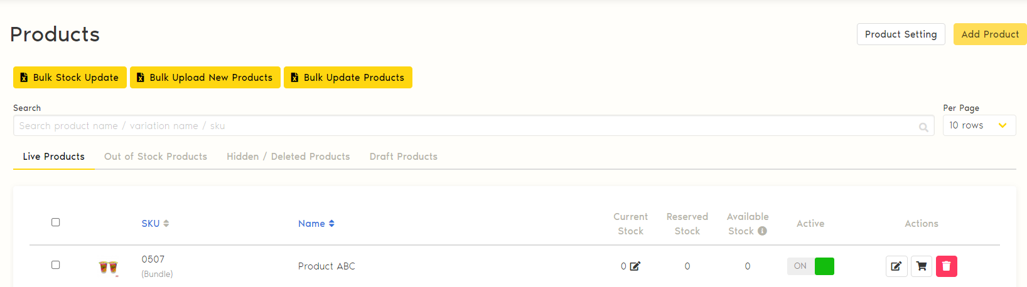Open Product Setting
The width and height of the screenshot is (1027, 287).
(x=901, y=34)
